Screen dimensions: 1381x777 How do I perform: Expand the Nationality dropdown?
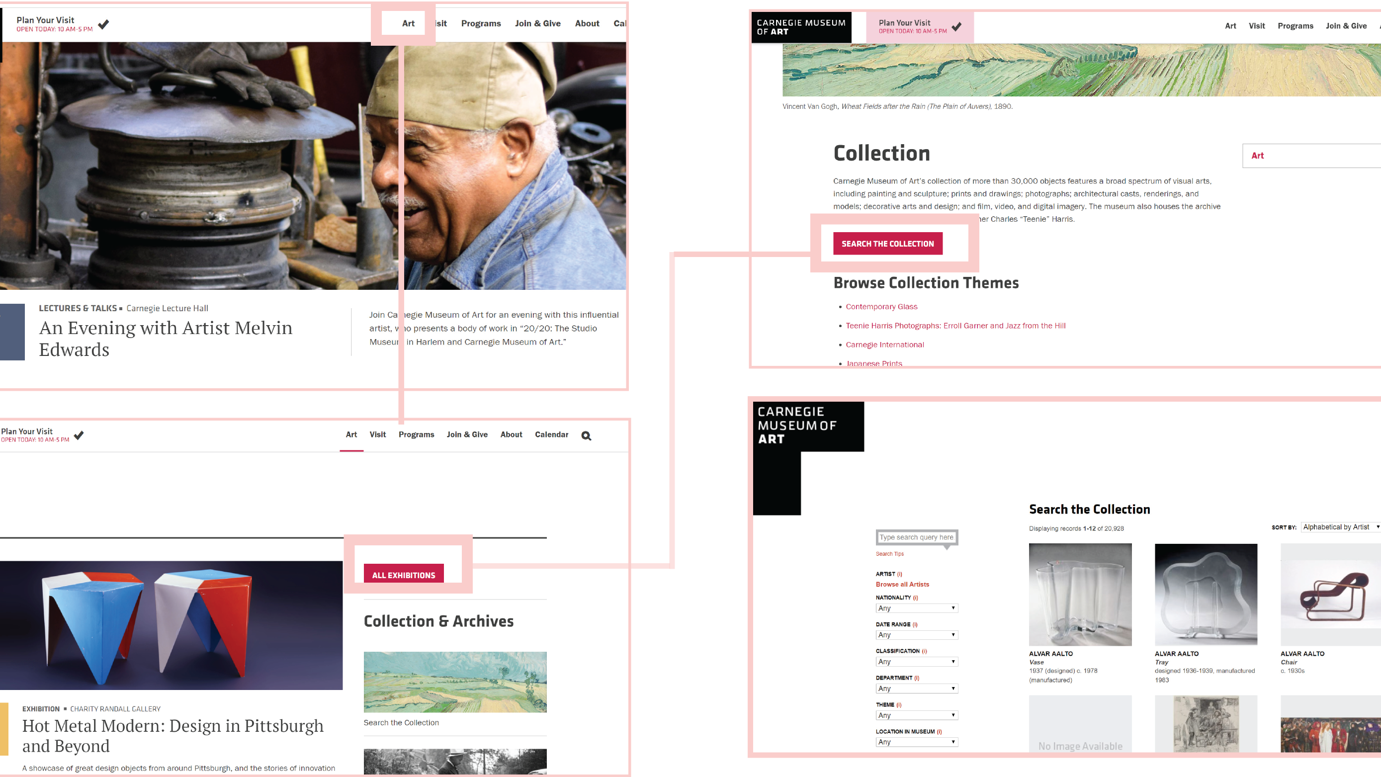[916, 608]
